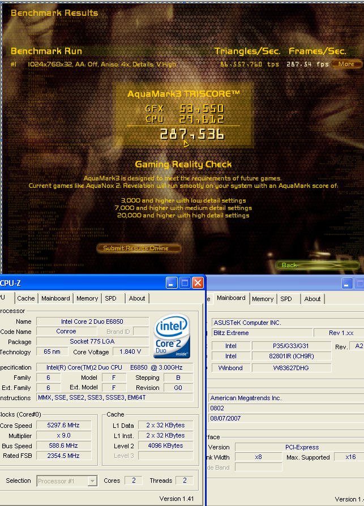Submit Results Online in AquaMark3
The width and height of the screenshot is (364, 506).
point(138,248)
